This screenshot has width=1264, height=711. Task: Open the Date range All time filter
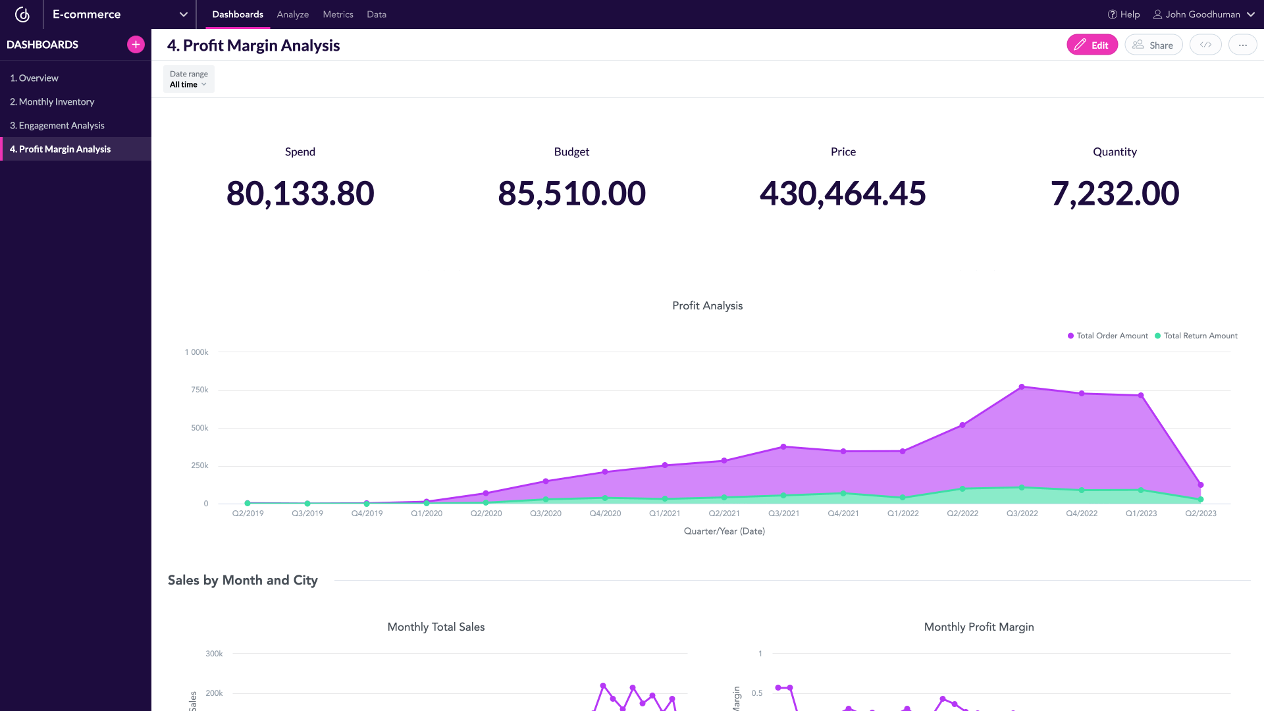(189, 79)
